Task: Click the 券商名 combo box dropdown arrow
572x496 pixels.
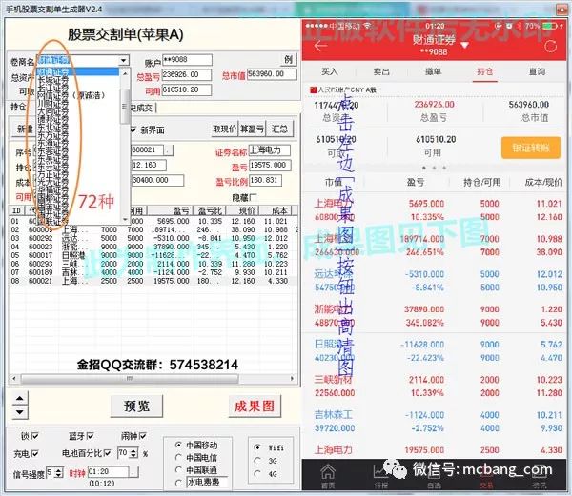Action: coord(124,60)
